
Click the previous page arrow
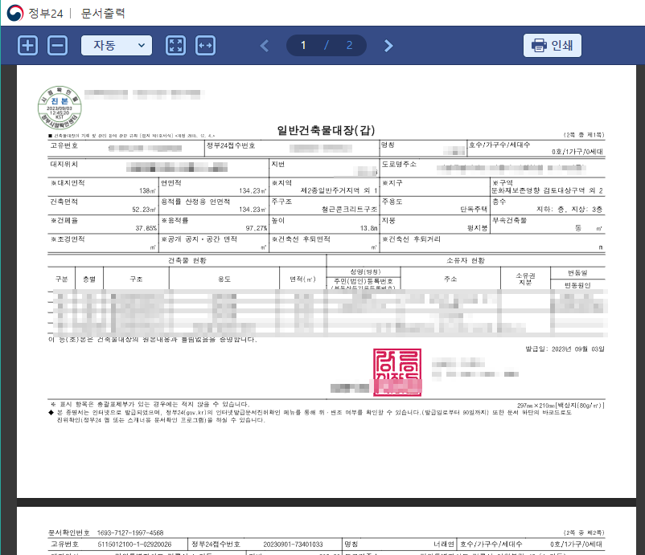click(264, 45)
